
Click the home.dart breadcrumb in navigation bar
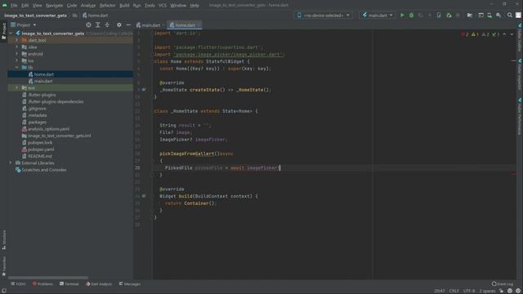[96, 16]
